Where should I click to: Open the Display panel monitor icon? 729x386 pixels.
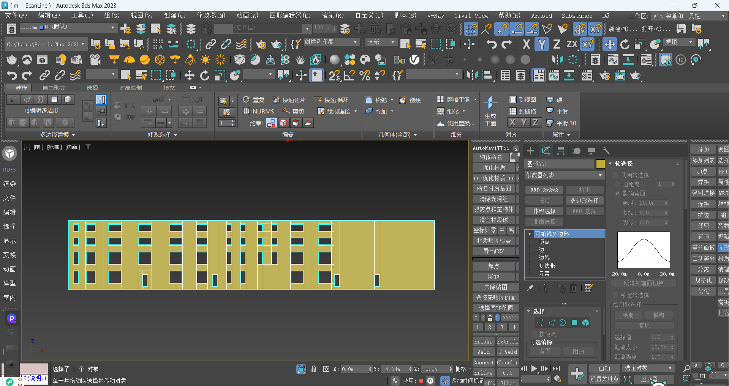point(591,151)
